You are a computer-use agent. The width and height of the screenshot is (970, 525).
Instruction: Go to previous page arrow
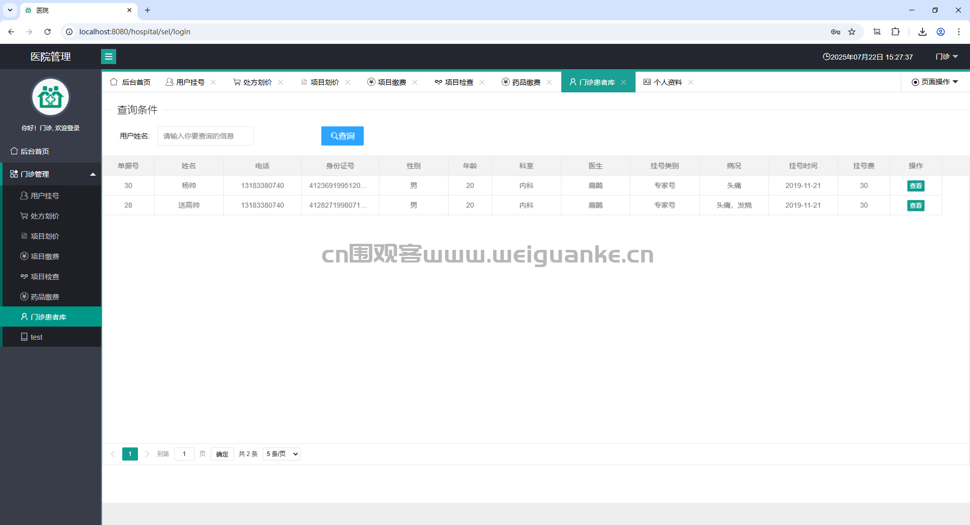click(x=113, y=454)
